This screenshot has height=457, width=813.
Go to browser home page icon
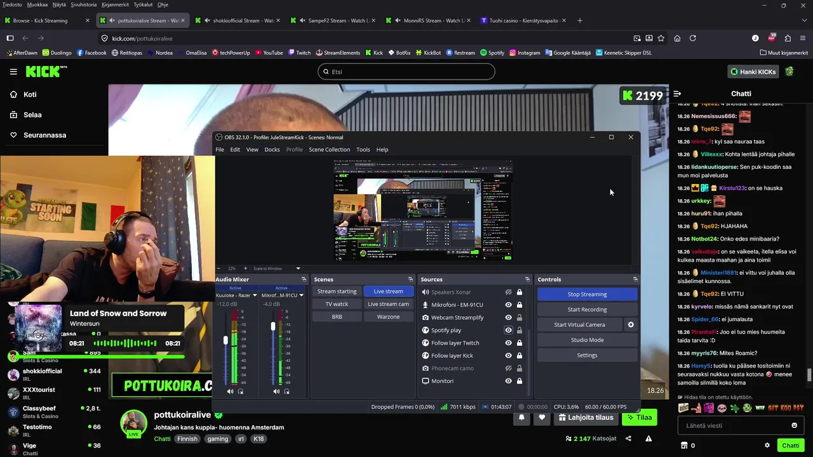677,38
